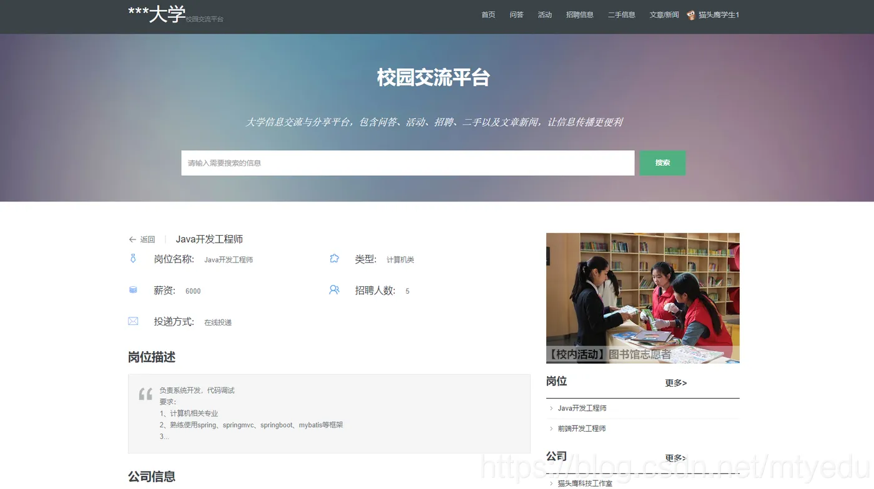874x489 pixels.
Task: Click the 计算机类 type value
Action: [400, 260]
